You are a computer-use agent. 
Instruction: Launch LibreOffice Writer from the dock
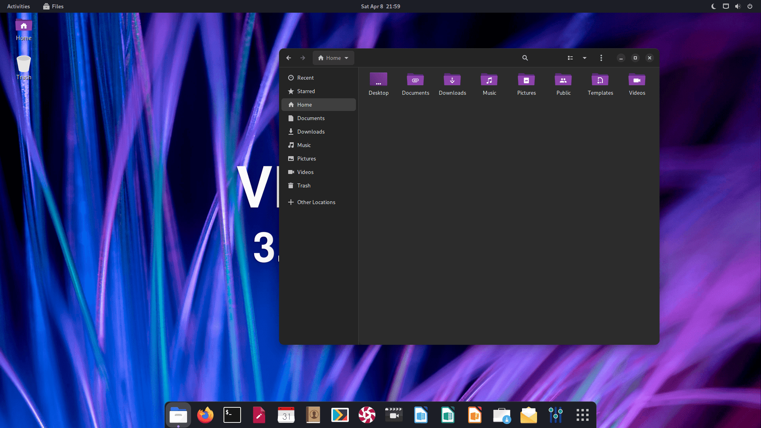[421, 415]
